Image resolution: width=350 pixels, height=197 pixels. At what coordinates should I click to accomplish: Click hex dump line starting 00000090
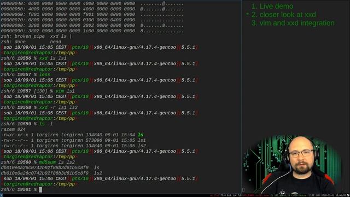tap(92, 31)
